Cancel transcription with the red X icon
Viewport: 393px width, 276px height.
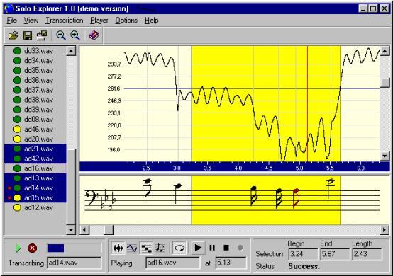point(32,248)
